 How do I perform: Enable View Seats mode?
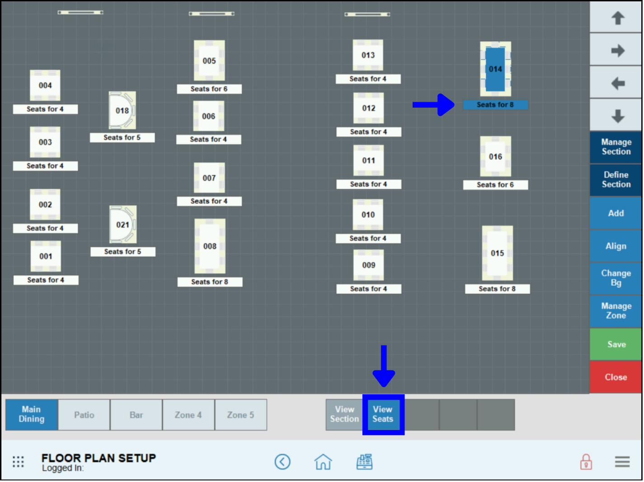click(x=383, y=414)
